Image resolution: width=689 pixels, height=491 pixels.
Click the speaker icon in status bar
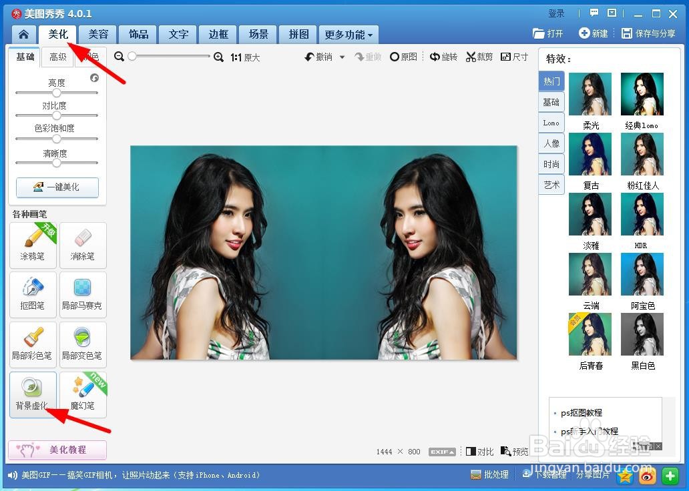pyautogui.click(x=13, y=475)
